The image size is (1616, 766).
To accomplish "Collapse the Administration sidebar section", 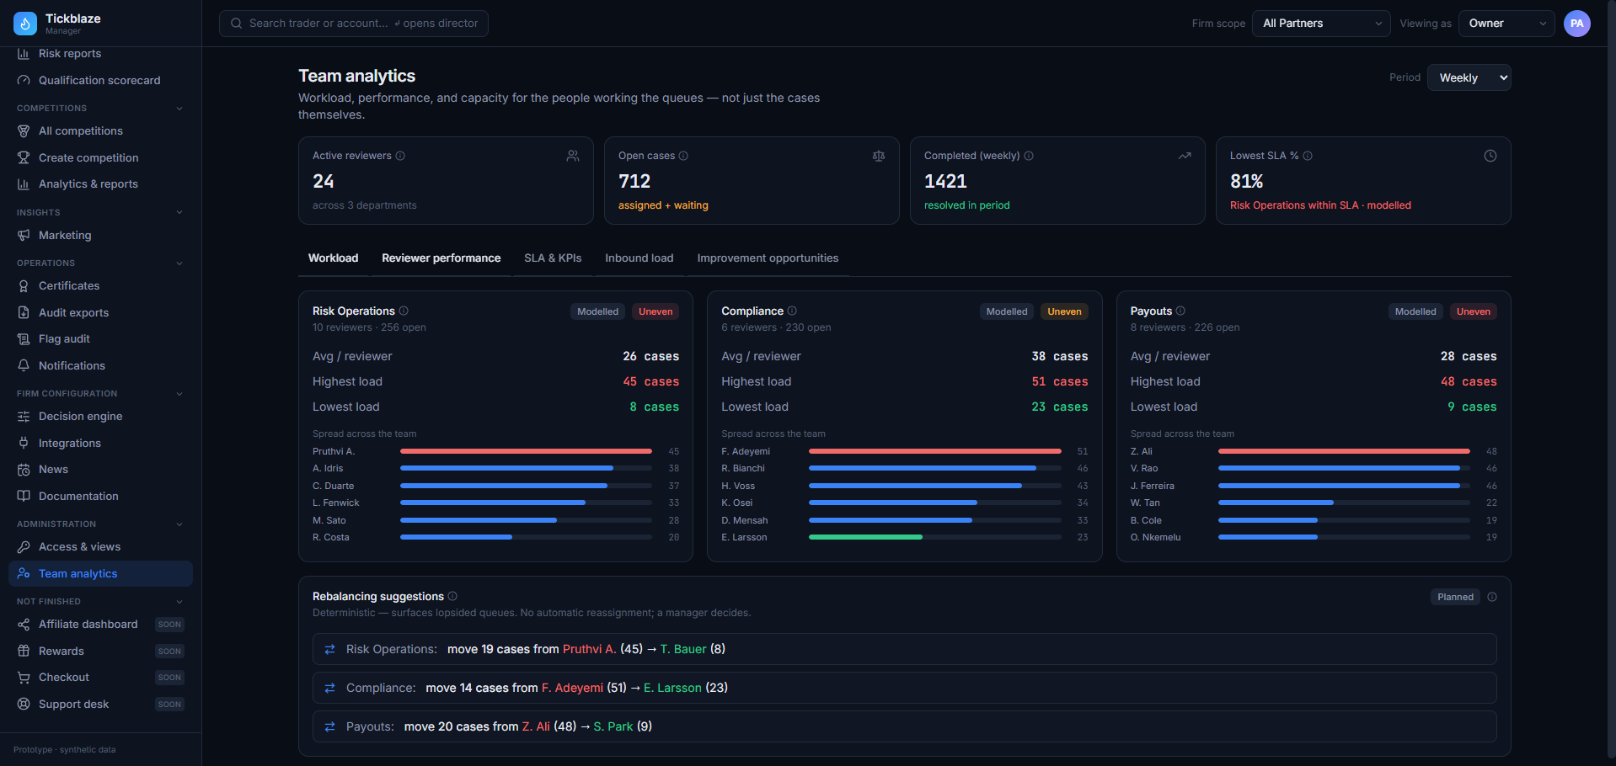I will 179,524.
